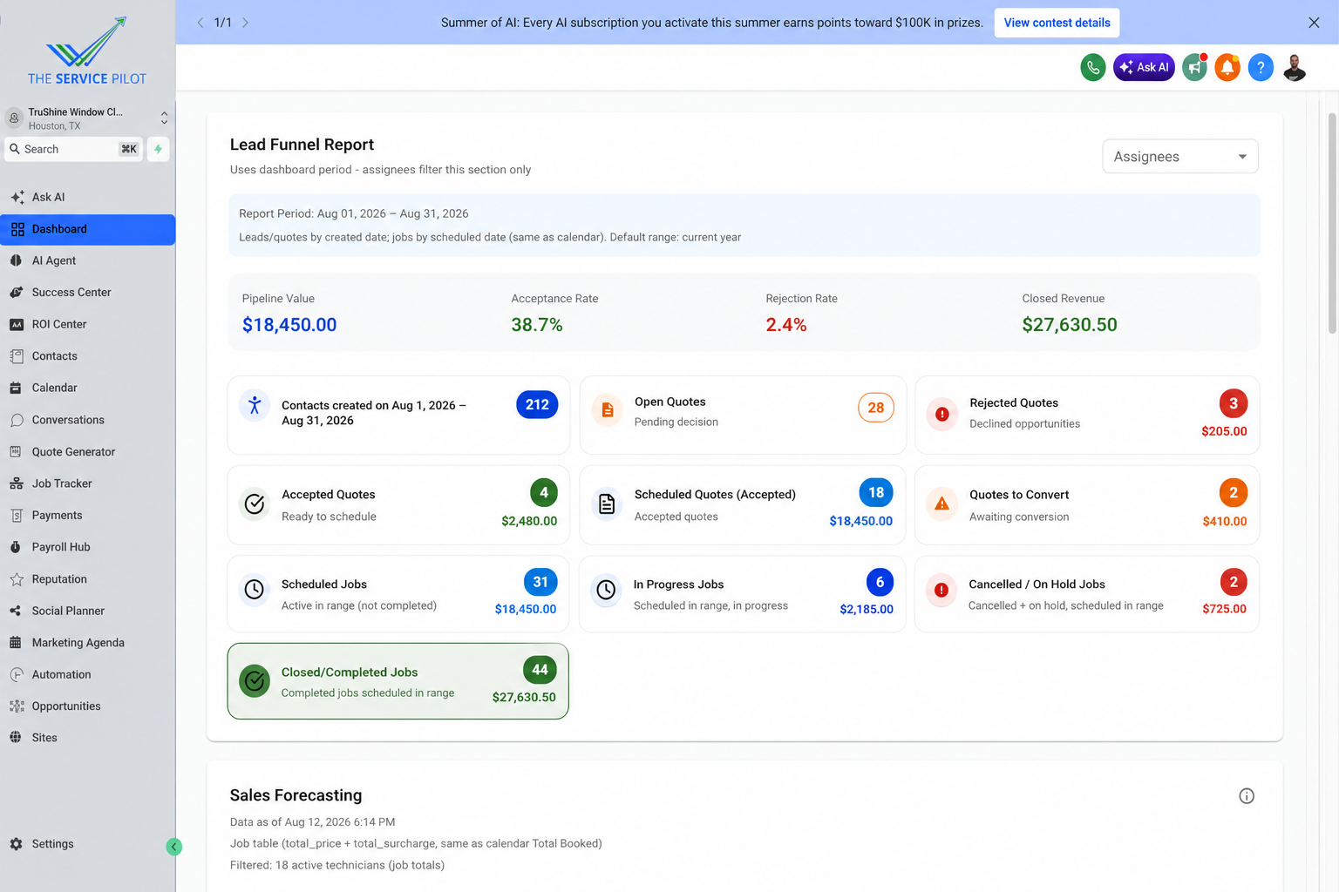
Task: Click the In Progress Jobs clock icon
Action: tap(606, 590)
